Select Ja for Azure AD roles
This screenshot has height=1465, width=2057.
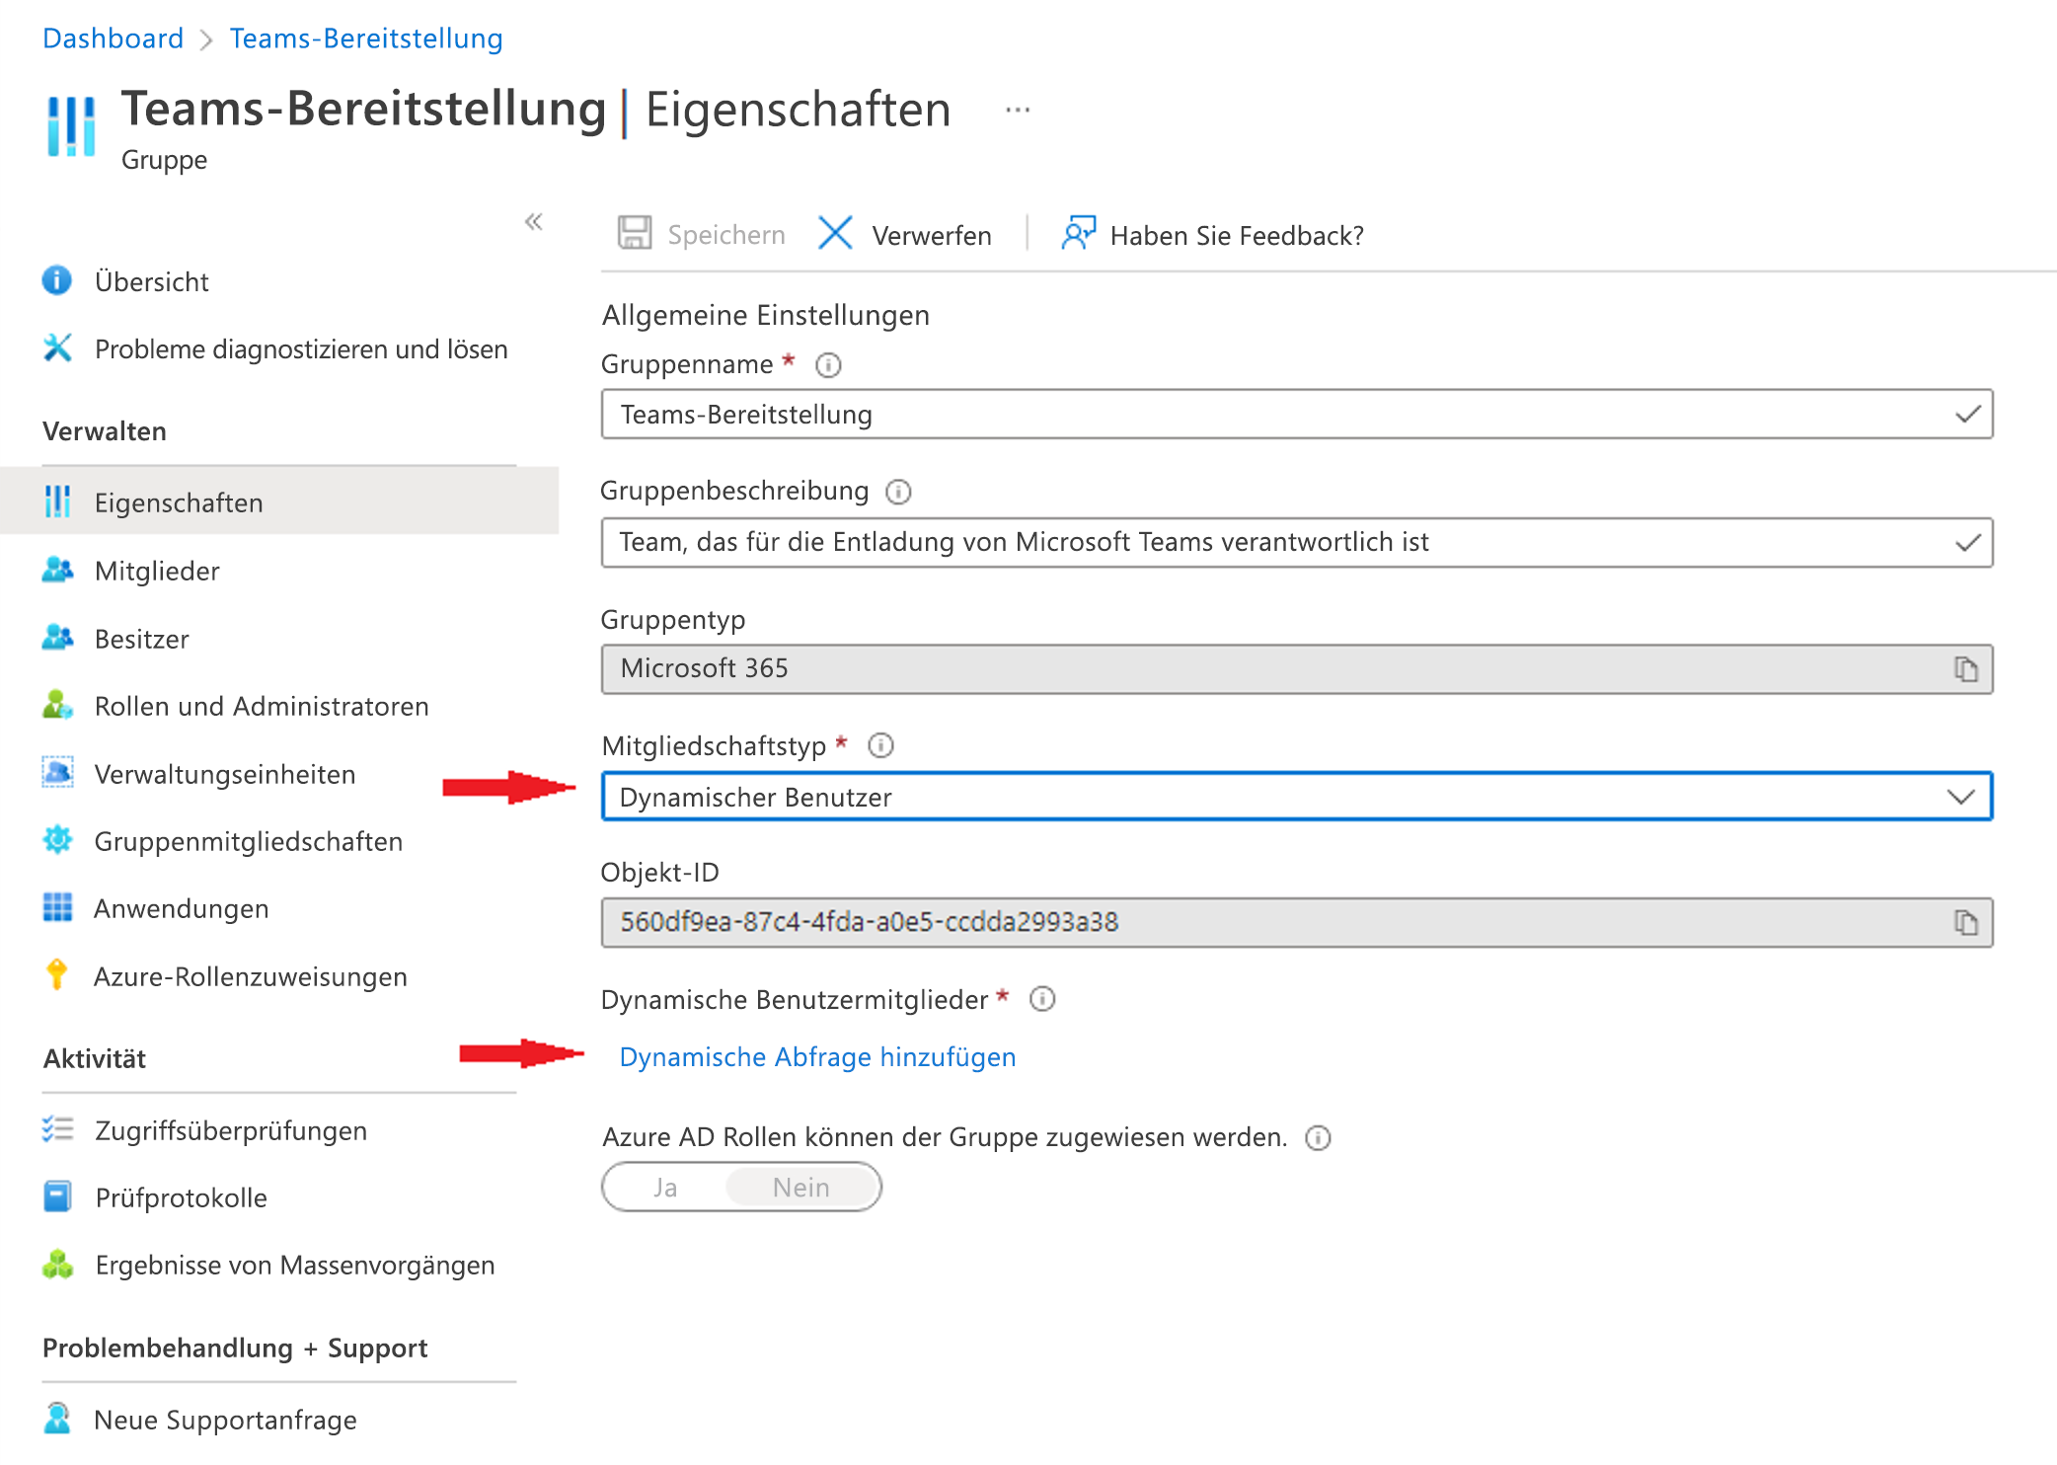click(665, 1187)
